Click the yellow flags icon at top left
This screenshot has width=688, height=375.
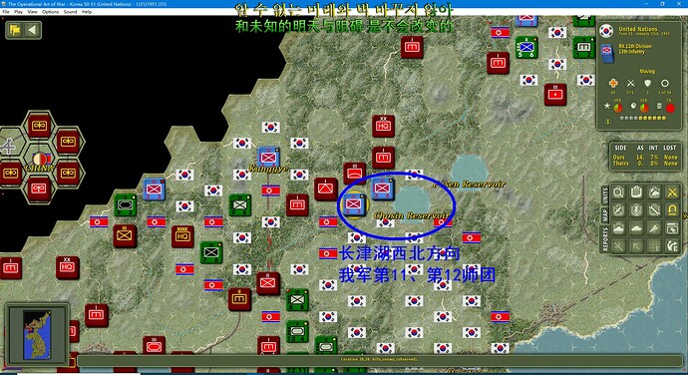click(x=15, y=30)
